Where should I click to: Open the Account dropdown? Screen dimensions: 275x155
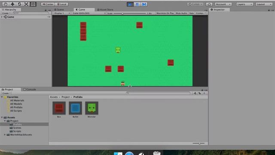point(223,4)
